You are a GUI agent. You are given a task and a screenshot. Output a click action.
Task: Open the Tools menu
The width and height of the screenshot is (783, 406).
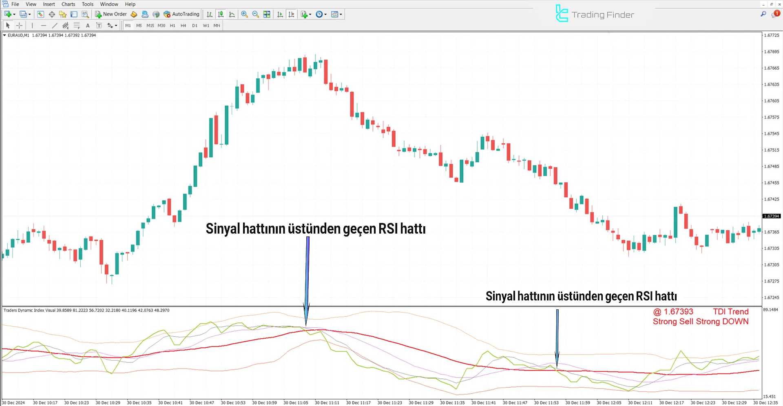(x=88, y=4)
